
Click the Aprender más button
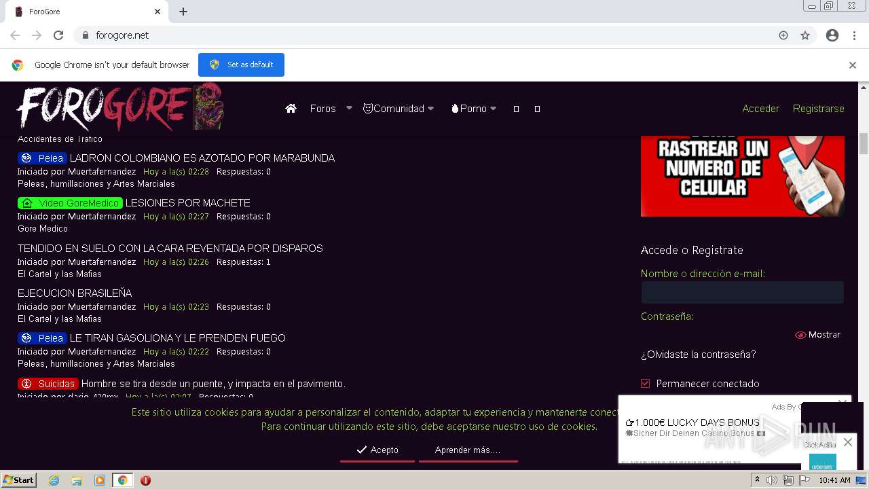click(x=468, y=450)
